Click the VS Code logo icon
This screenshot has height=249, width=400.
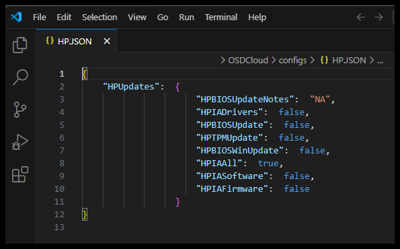point(16,17)
